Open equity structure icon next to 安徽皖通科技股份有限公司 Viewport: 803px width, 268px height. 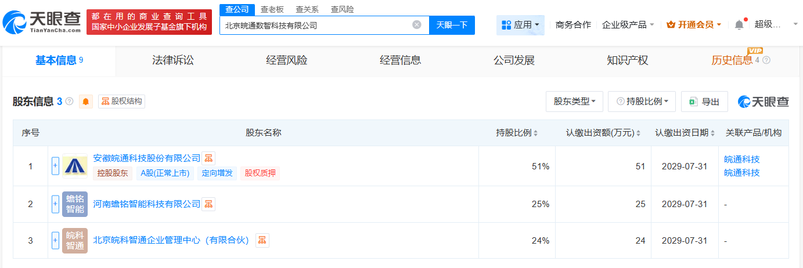[208, 158]
